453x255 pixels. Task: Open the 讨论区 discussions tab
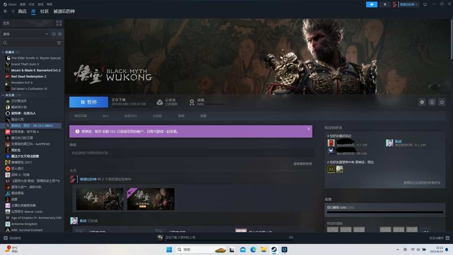coord(158,116)
